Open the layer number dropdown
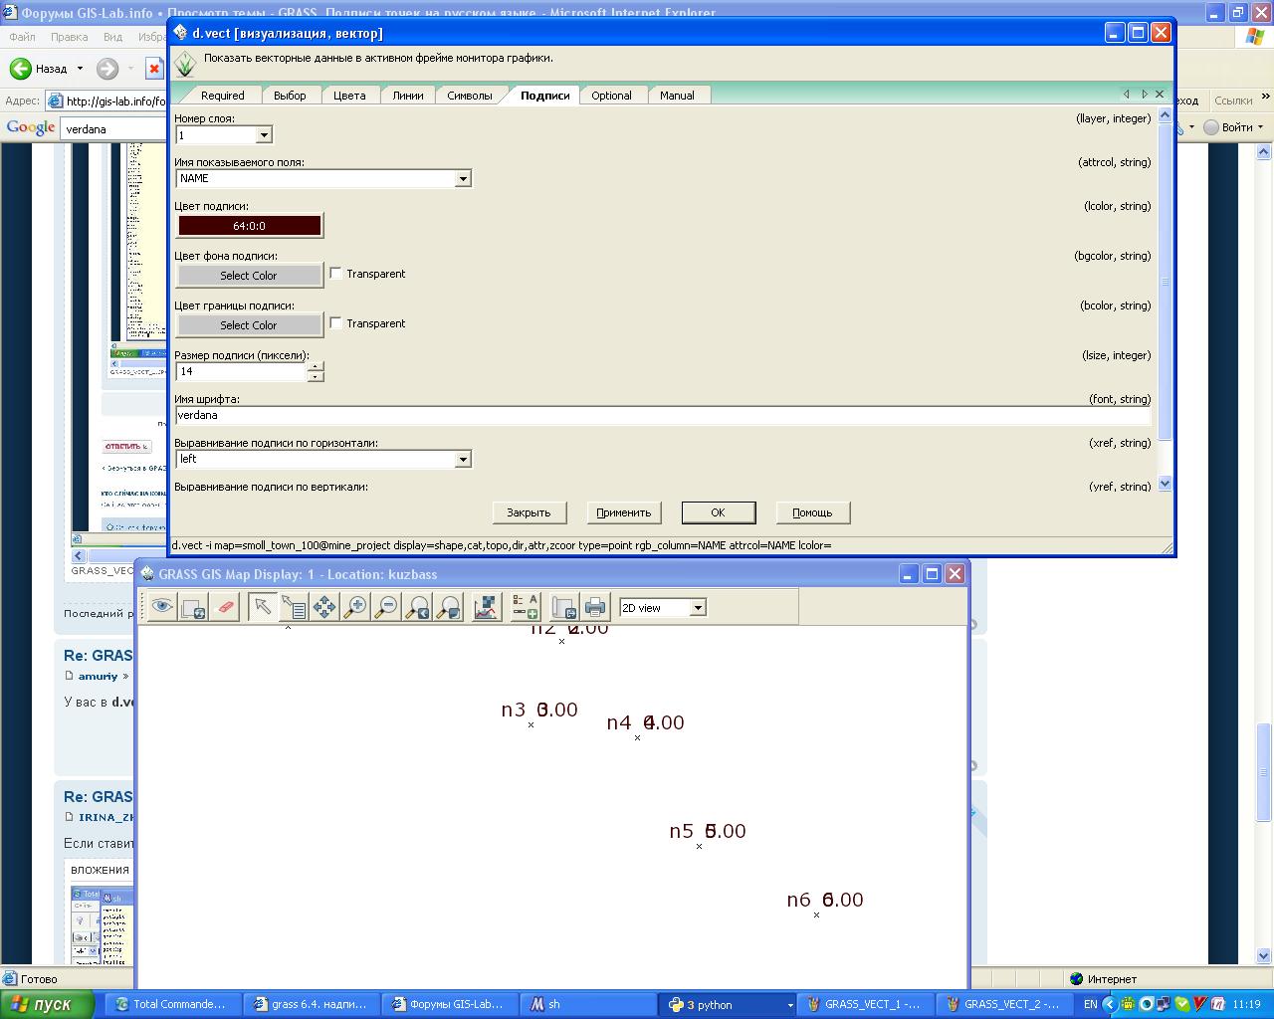1274x1019 pixels. pos(264,135)
